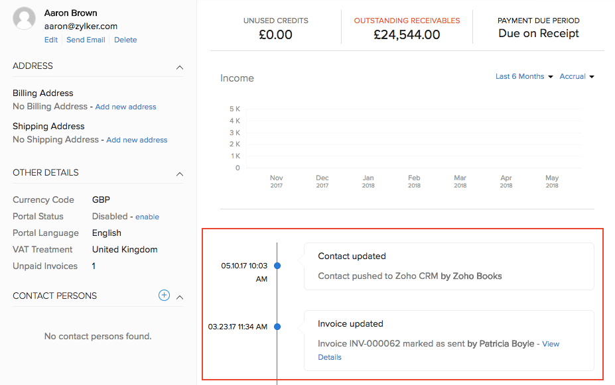Collapse the Address section
The width and height of the screenshot is (615, 385).
pyautogui.click(x=179, y=67)
